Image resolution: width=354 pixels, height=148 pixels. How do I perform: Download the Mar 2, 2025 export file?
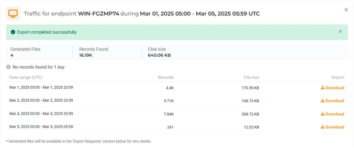(x=332, y=101)
